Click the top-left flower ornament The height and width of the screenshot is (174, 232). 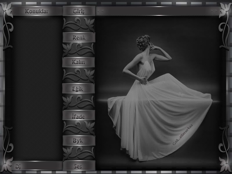click(8, 12)
